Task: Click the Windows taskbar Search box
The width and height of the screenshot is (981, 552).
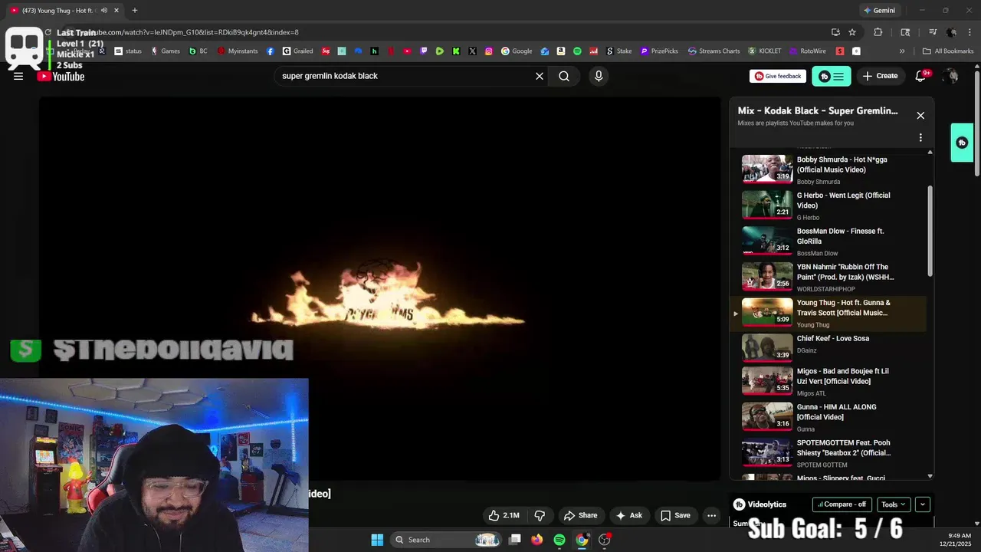Action: (447, 540)
